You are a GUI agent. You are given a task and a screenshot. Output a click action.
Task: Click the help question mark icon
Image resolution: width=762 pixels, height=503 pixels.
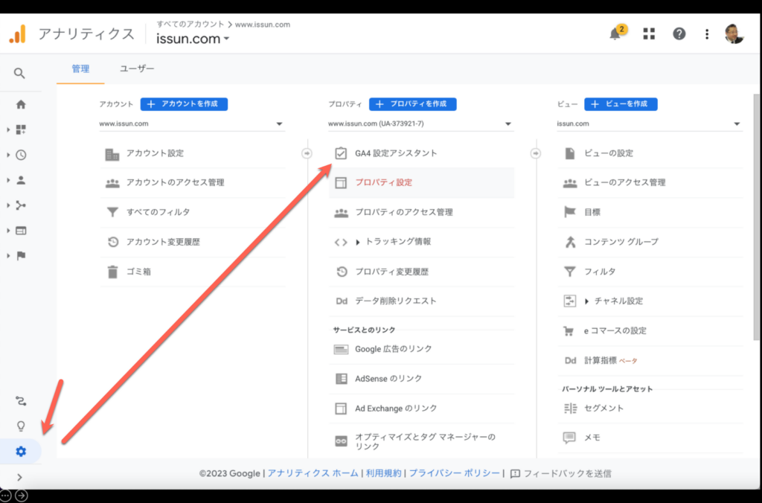pyautogui.click(x=679, y=33)
